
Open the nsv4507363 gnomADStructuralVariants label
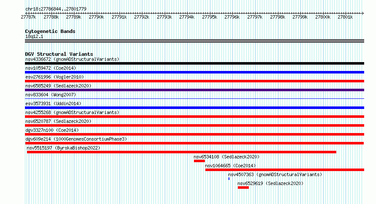275,175
